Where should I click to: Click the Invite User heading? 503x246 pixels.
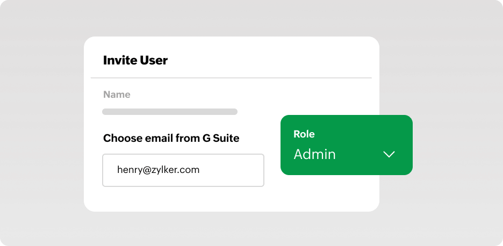coord(135,60)
